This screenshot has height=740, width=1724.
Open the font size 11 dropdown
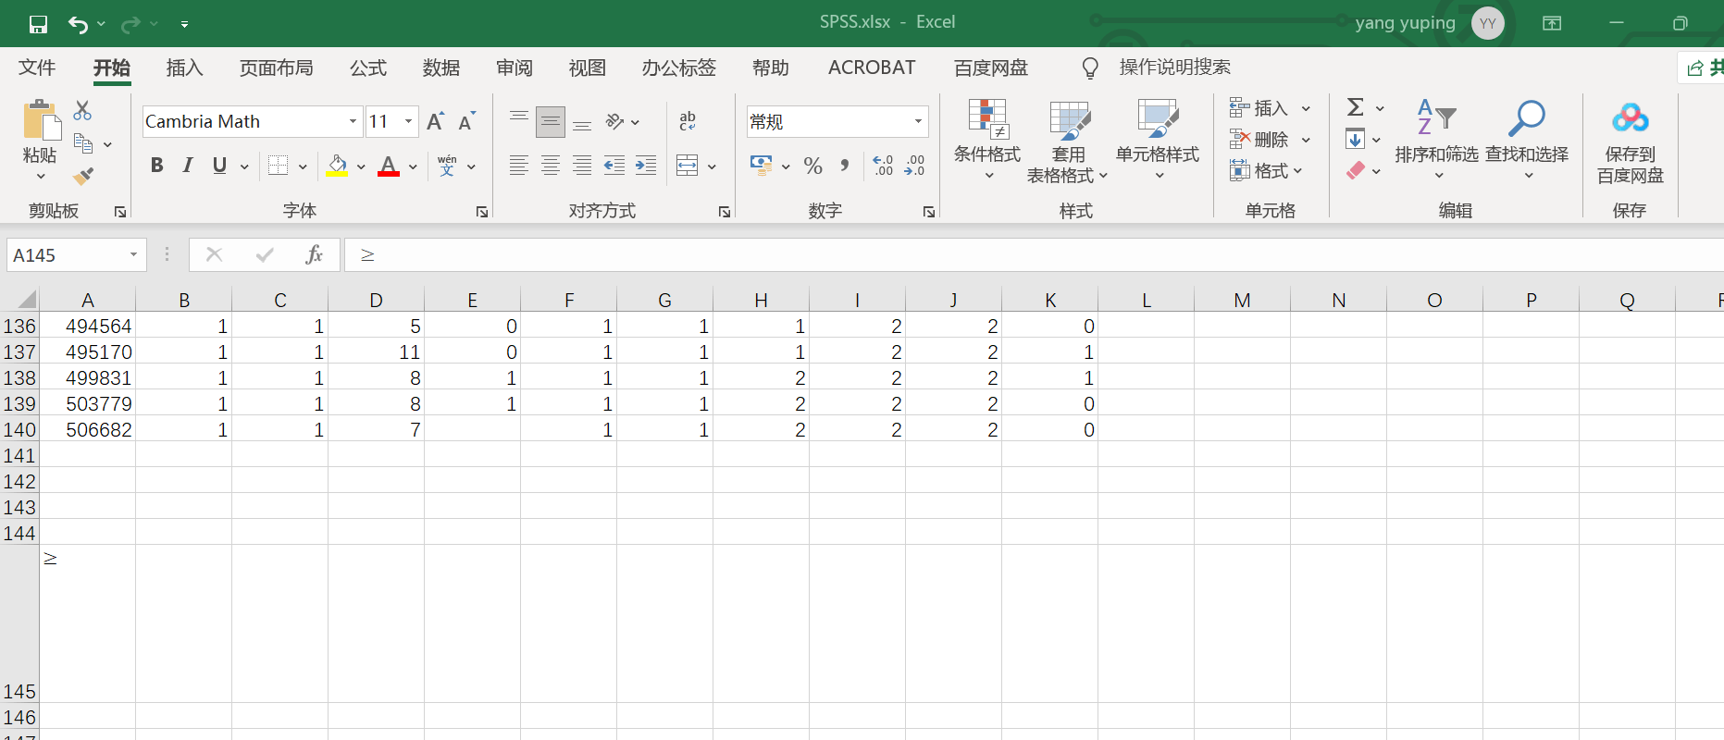(408, 121)
